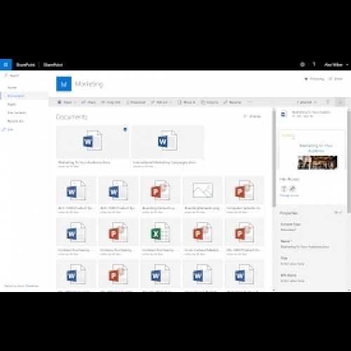Viewport: 351px width, 351px height.
Task: Open the PowerPoint file right of Excel file
Action: [203, 237]
